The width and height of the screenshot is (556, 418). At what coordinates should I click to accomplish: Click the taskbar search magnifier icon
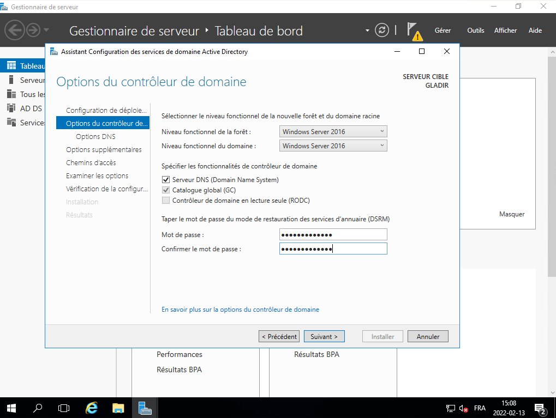pyautogui.click(x=38, y=408)
